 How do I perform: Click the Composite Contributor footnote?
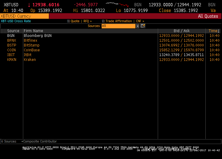coord(39,141)
